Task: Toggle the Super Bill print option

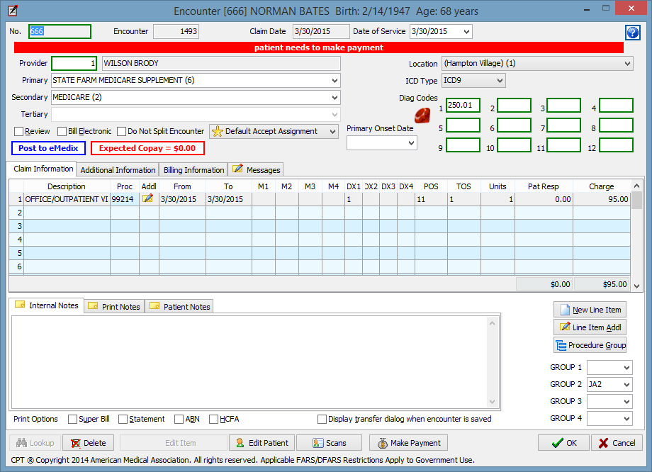Action: click(72, 419)
